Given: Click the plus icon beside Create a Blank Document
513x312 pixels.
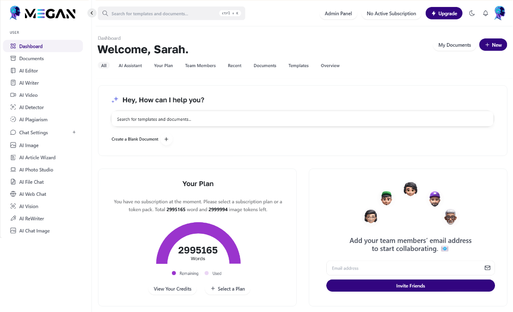Looking at the screenshot, I should 166,139.
